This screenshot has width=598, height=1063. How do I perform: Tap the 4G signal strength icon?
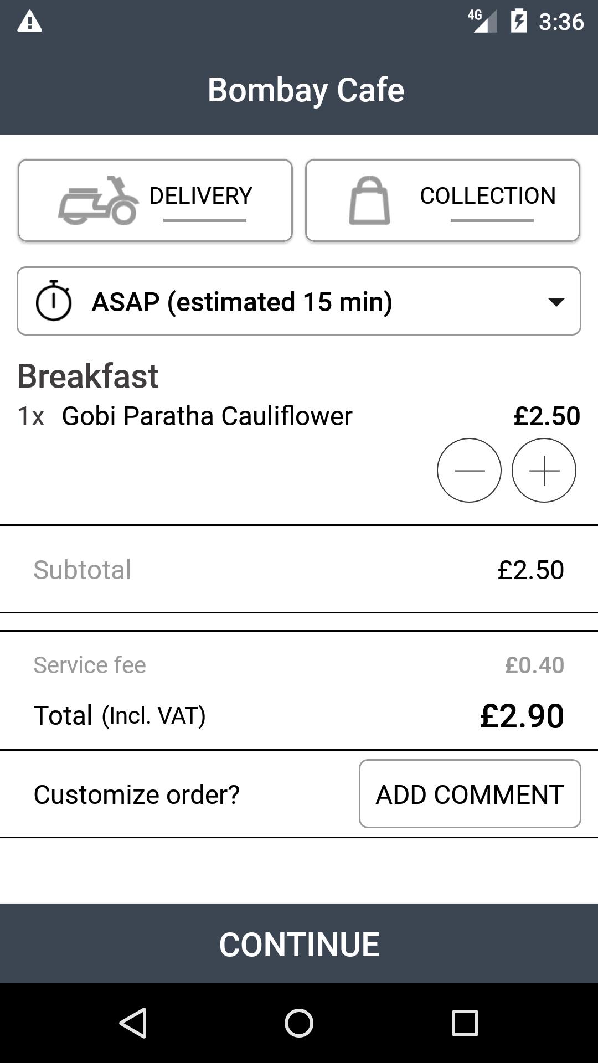(x=482, y=22)
